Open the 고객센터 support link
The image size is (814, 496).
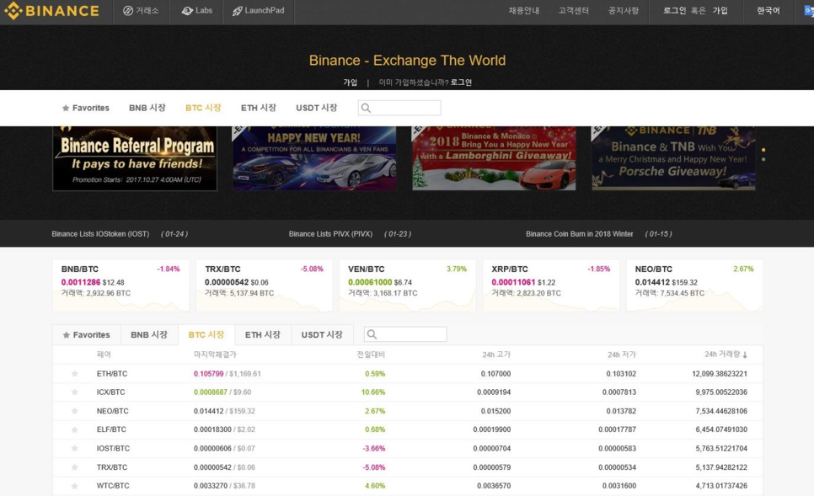pos(574,11)
